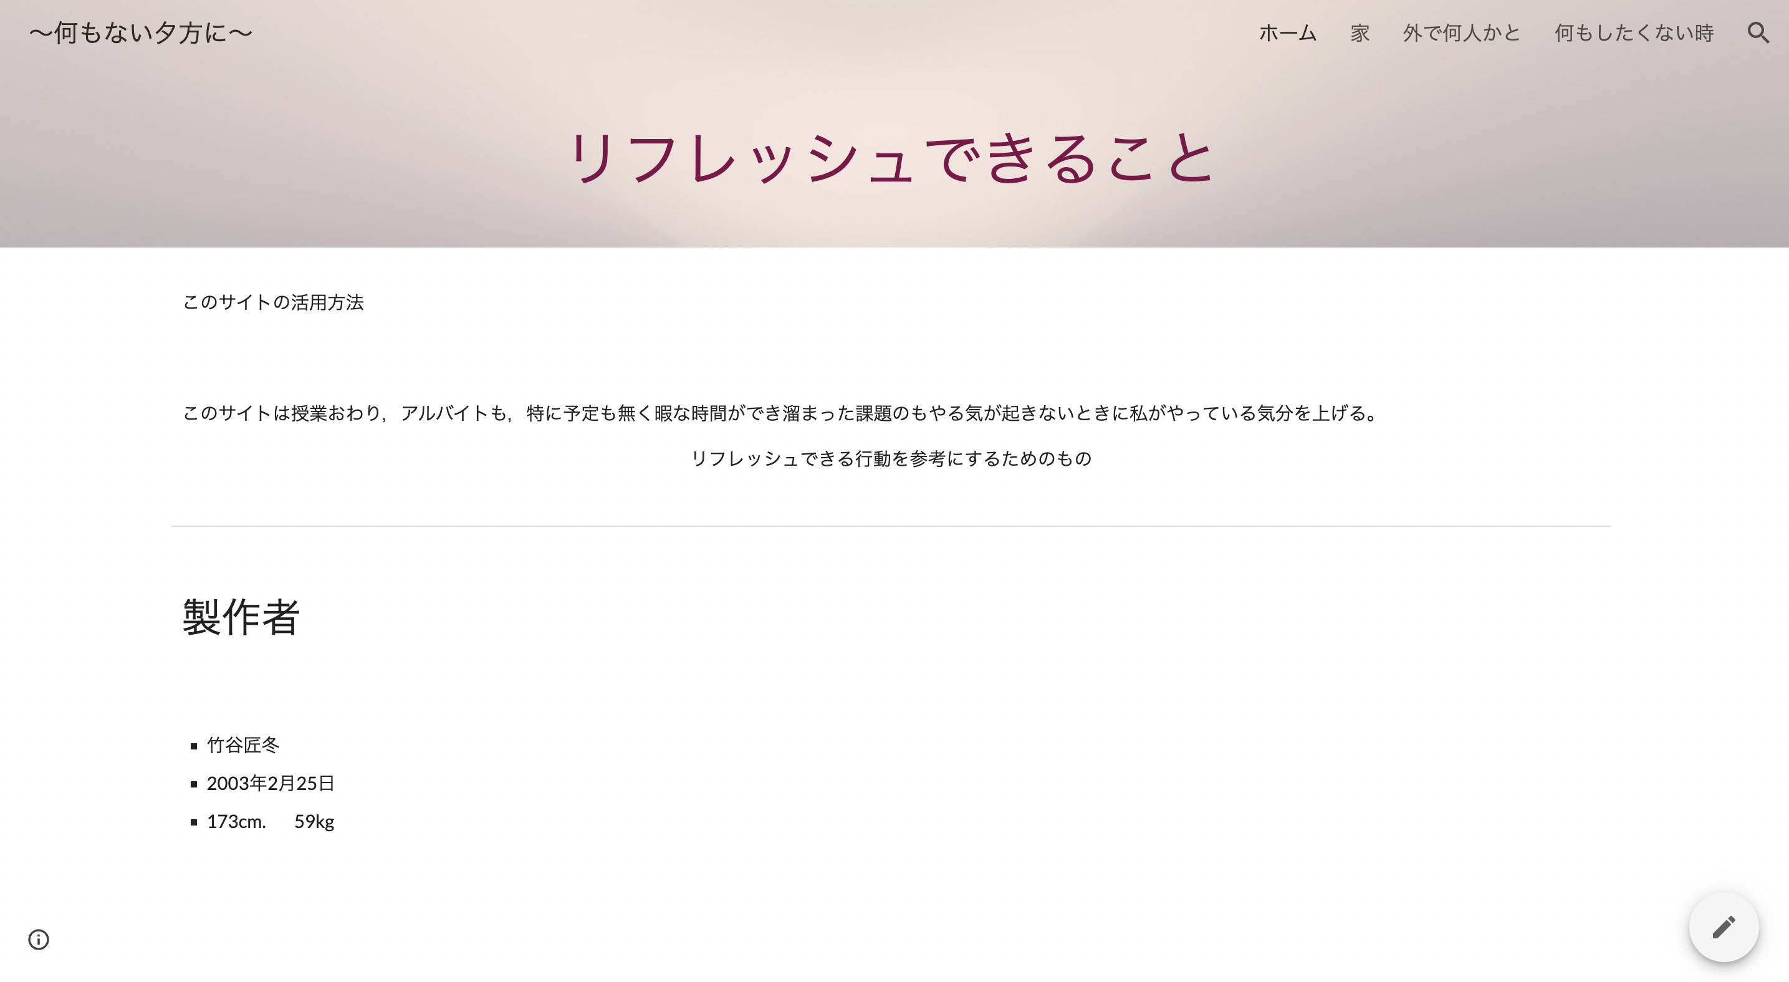
Task: Open the 外で何人かと navigation page
Action: click(1461, 32)
